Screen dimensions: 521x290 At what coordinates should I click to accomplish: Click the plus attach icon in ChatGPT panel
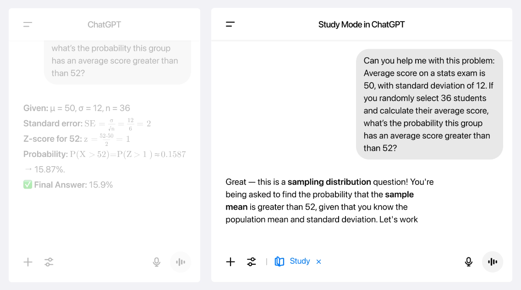pyautogui.click(x=28, y=262)
